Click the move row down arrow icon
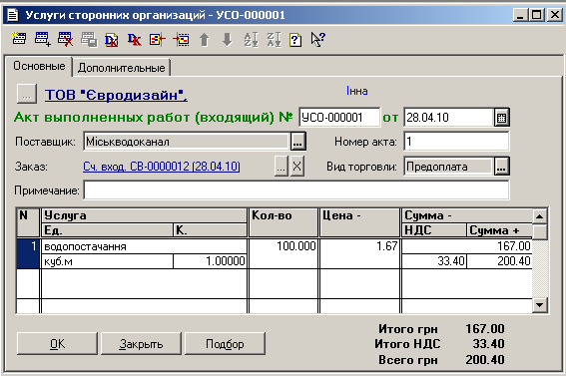 click(227, 39)
